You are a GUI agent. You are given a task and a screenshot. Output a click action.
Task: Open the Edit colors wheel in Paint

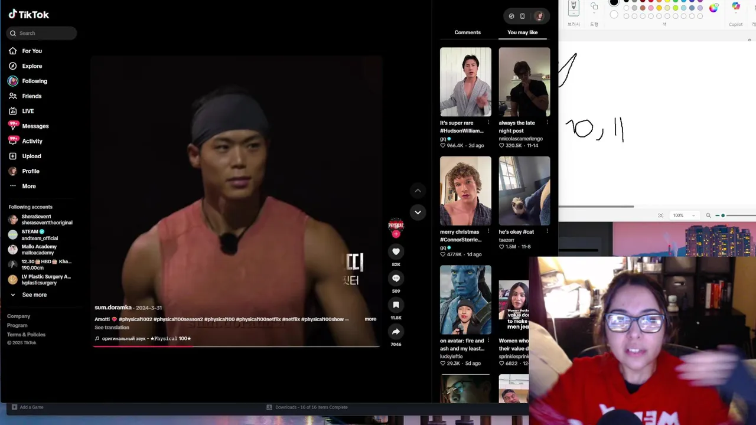point(713,8)
